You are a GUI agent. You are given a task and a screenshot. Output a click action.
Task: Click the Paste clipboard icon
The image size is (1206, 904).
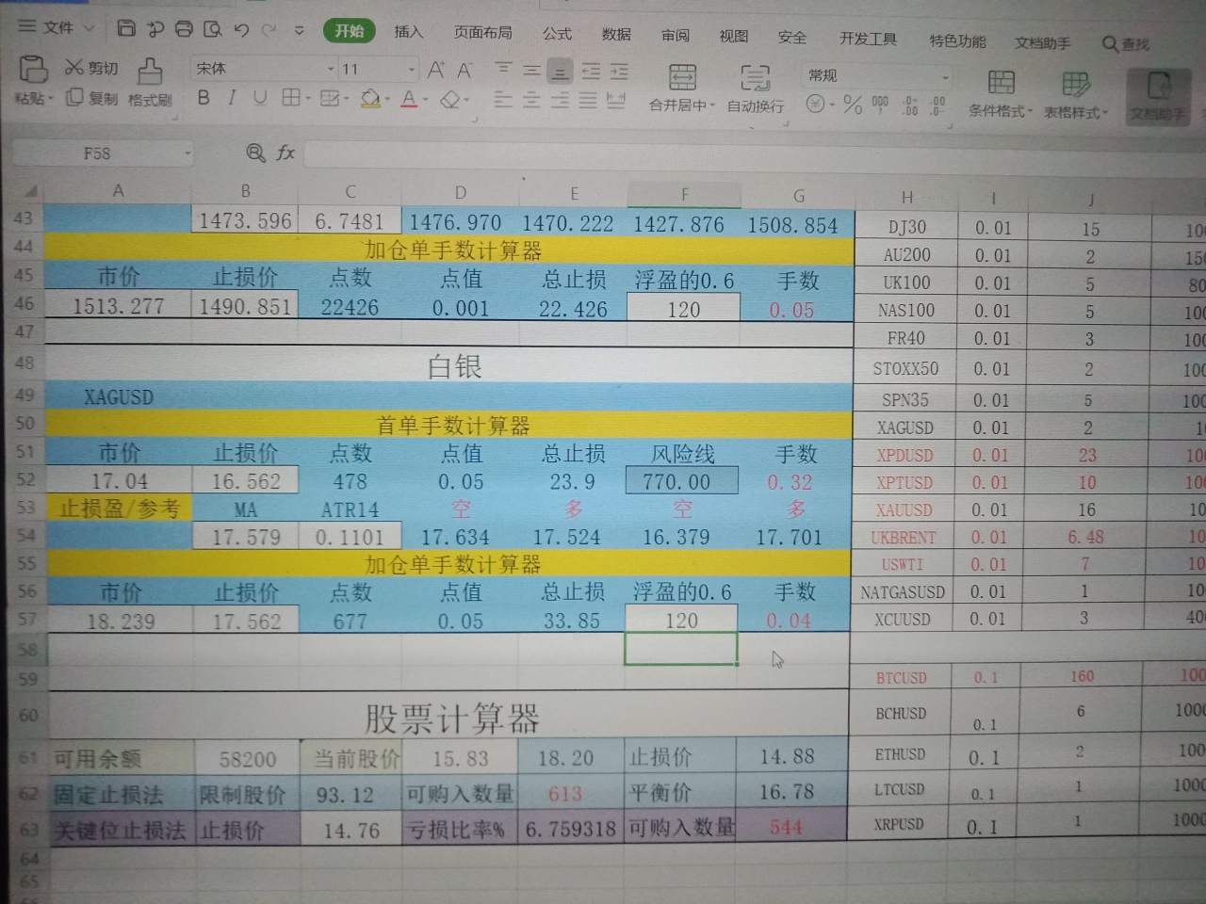point(33,68)
